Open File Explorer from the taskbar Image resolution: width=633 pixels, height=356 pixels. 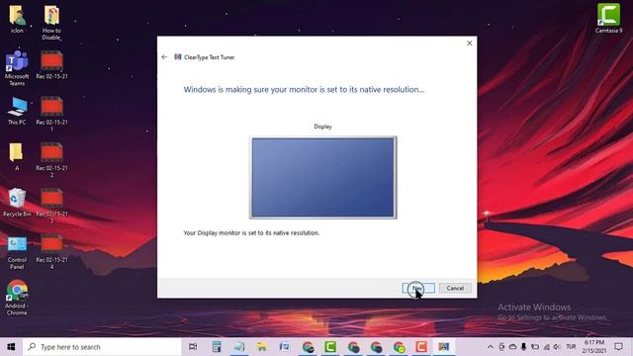[261, 347]
